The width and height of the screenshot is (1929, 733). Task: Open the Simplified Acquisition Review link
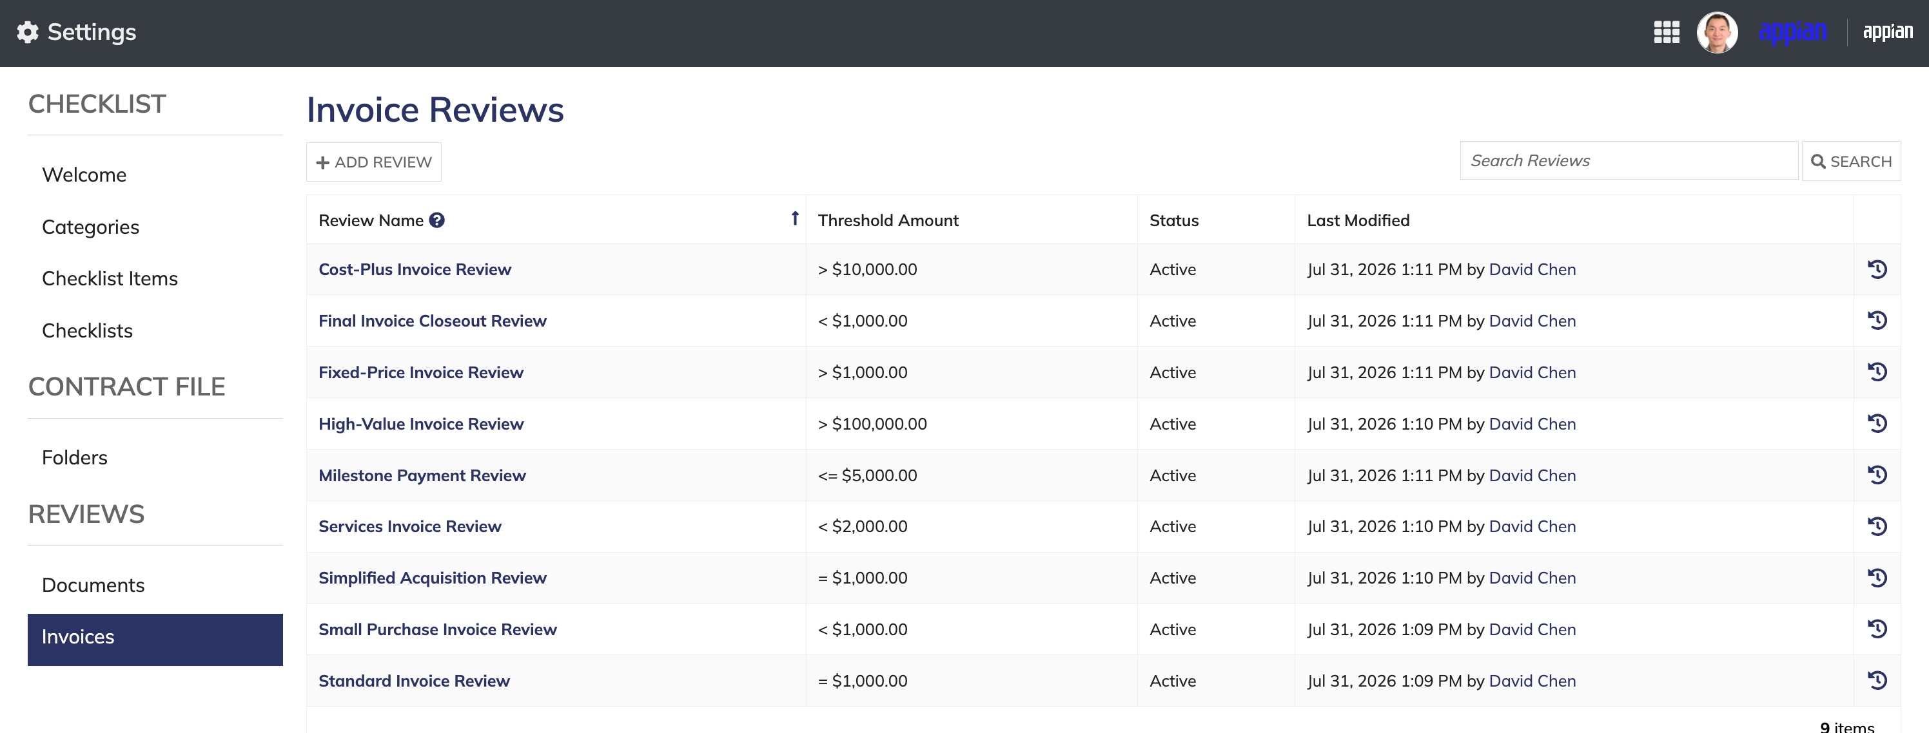(432, 578)
